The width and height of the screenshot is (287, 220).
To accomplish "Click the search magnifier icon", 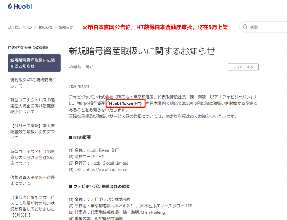I will [245, 27].
